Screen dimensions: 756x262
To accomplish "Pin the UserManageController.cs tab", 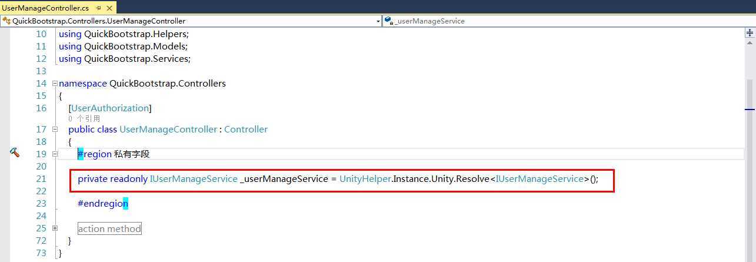I will coord(98,8).
